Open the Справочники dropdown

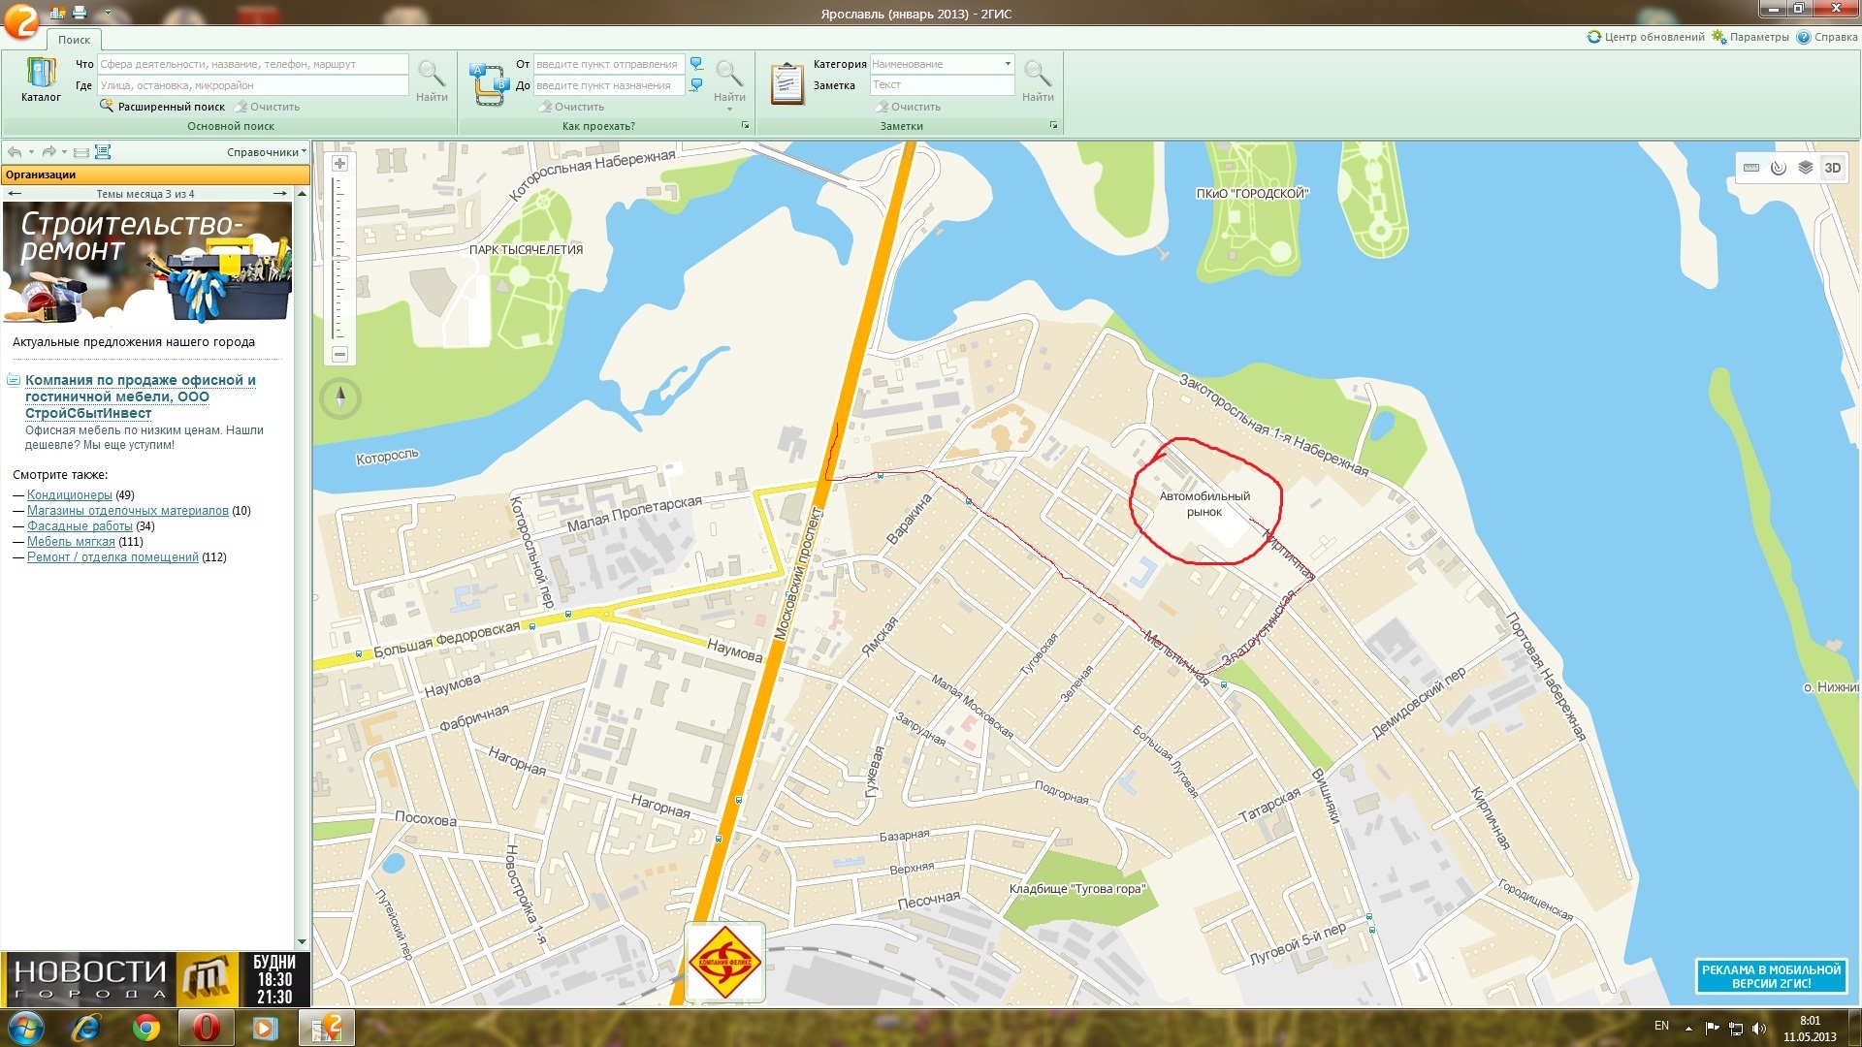tap(266, 152)
